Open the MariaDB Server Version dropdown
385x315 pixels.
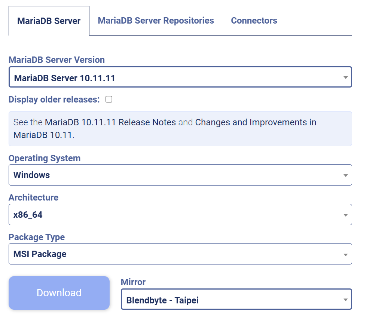click(180, 77)
